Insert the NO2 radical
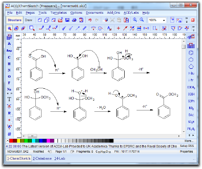This screenshot has width=202, height=169. pos(191,108)
